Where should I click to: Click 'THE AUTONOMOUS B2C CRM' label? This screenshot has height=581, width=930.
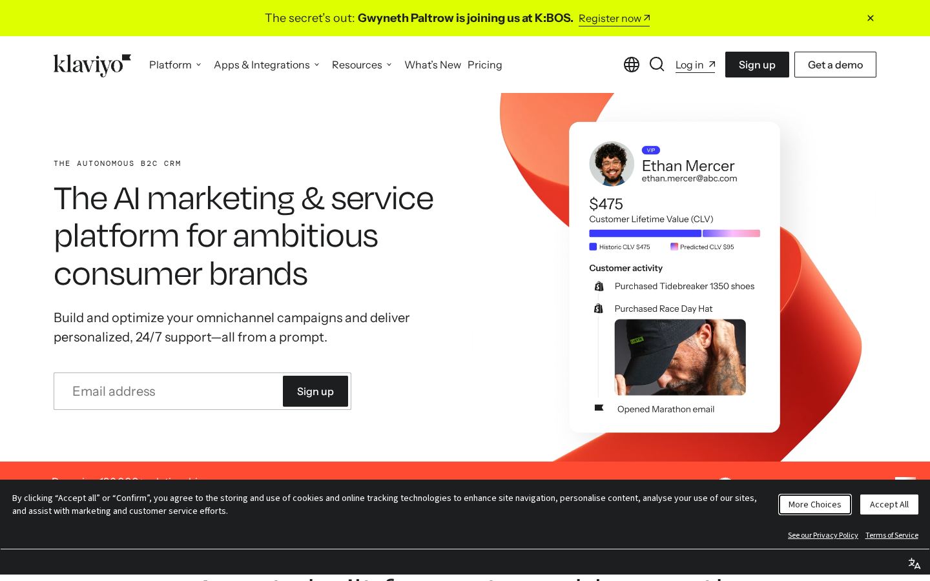[x=118, y=163]
